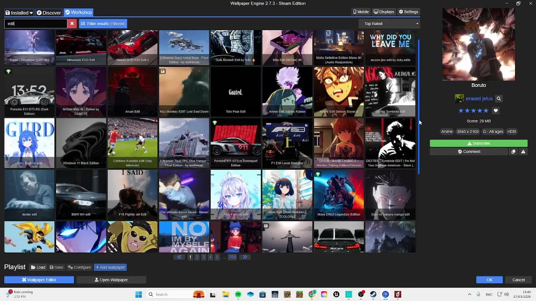Open Unreal Engine taskbar icon
This screenshot has width=536, height=301.
336,294
